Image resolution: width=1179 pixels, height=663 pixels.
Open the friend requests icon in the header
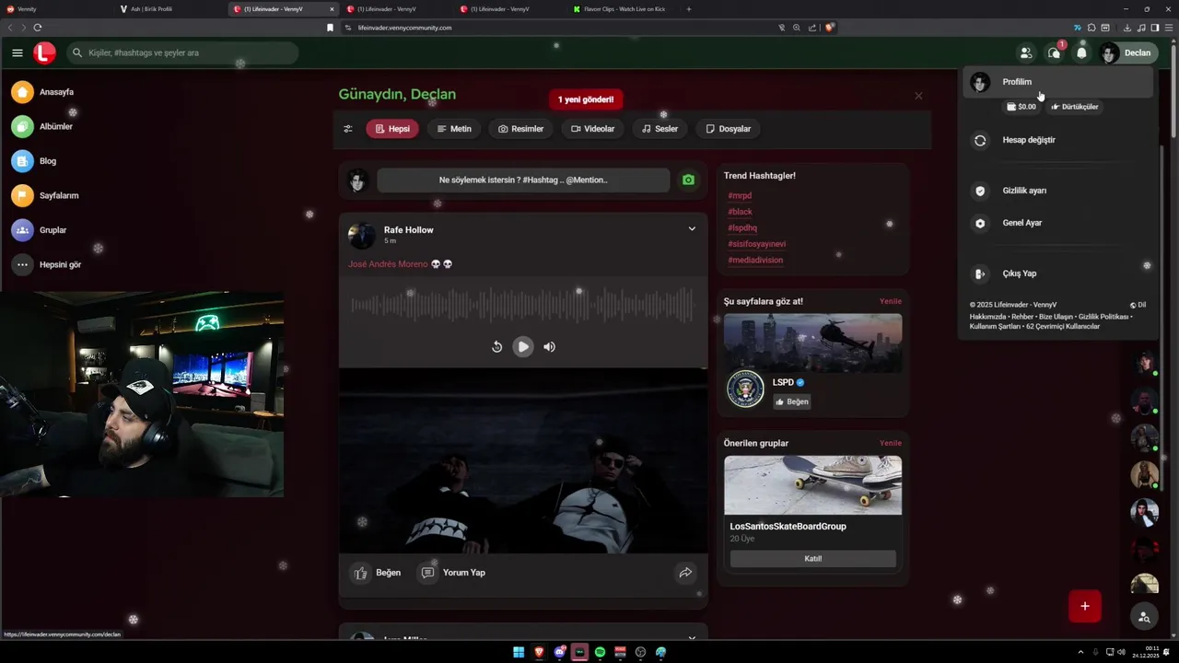1025,52
